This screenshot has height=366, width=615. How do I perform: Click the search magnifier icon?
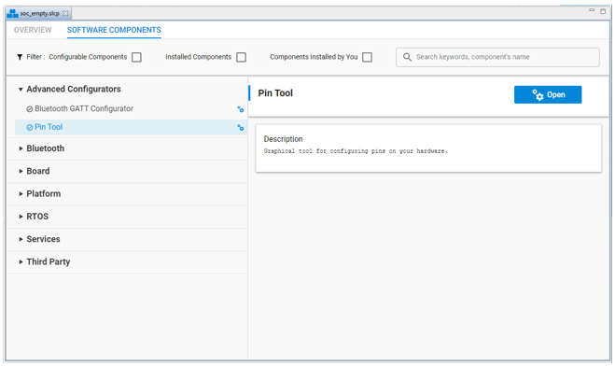point(407,57)
